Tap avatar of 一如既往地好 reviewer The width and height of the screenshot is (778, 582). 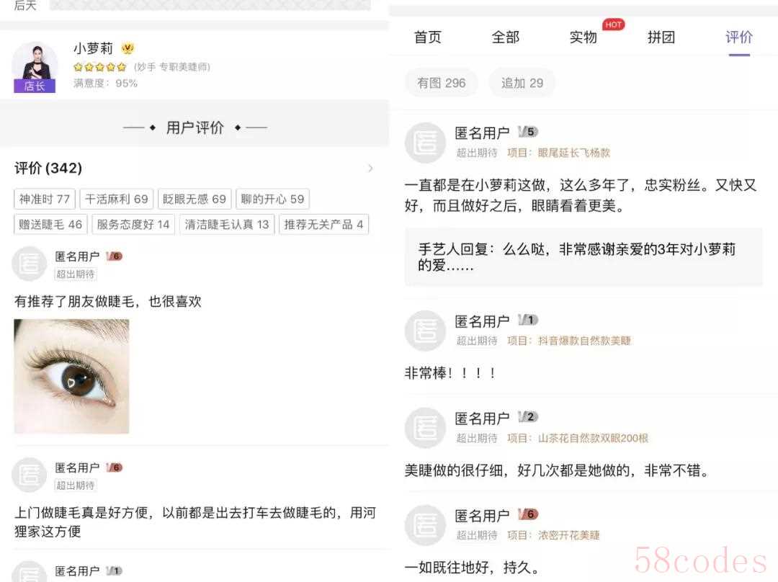tap(425, 525)
